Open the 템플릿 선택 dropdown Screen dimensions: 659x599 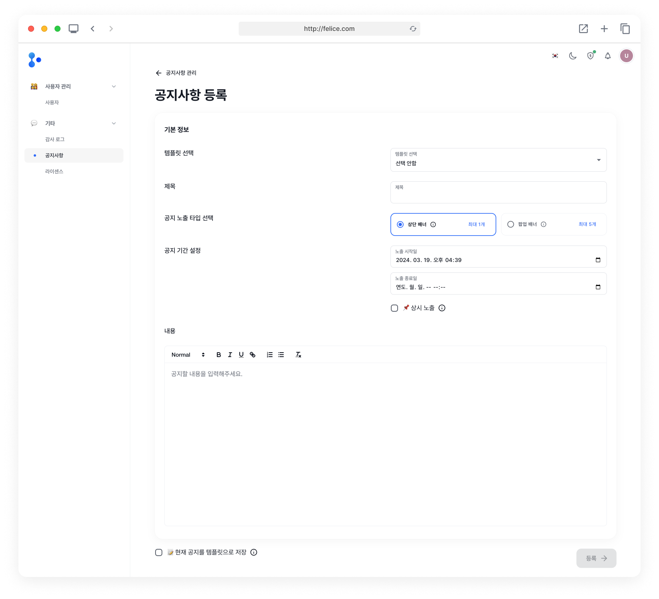click(498, 160)
